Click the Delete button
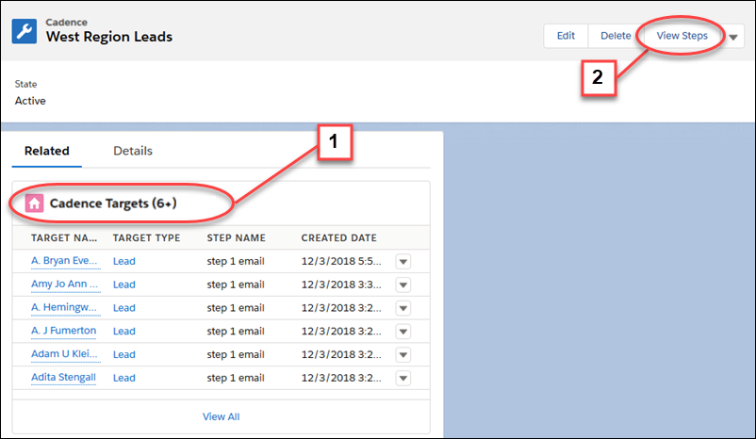756x439 pixels. pos(616,36)
